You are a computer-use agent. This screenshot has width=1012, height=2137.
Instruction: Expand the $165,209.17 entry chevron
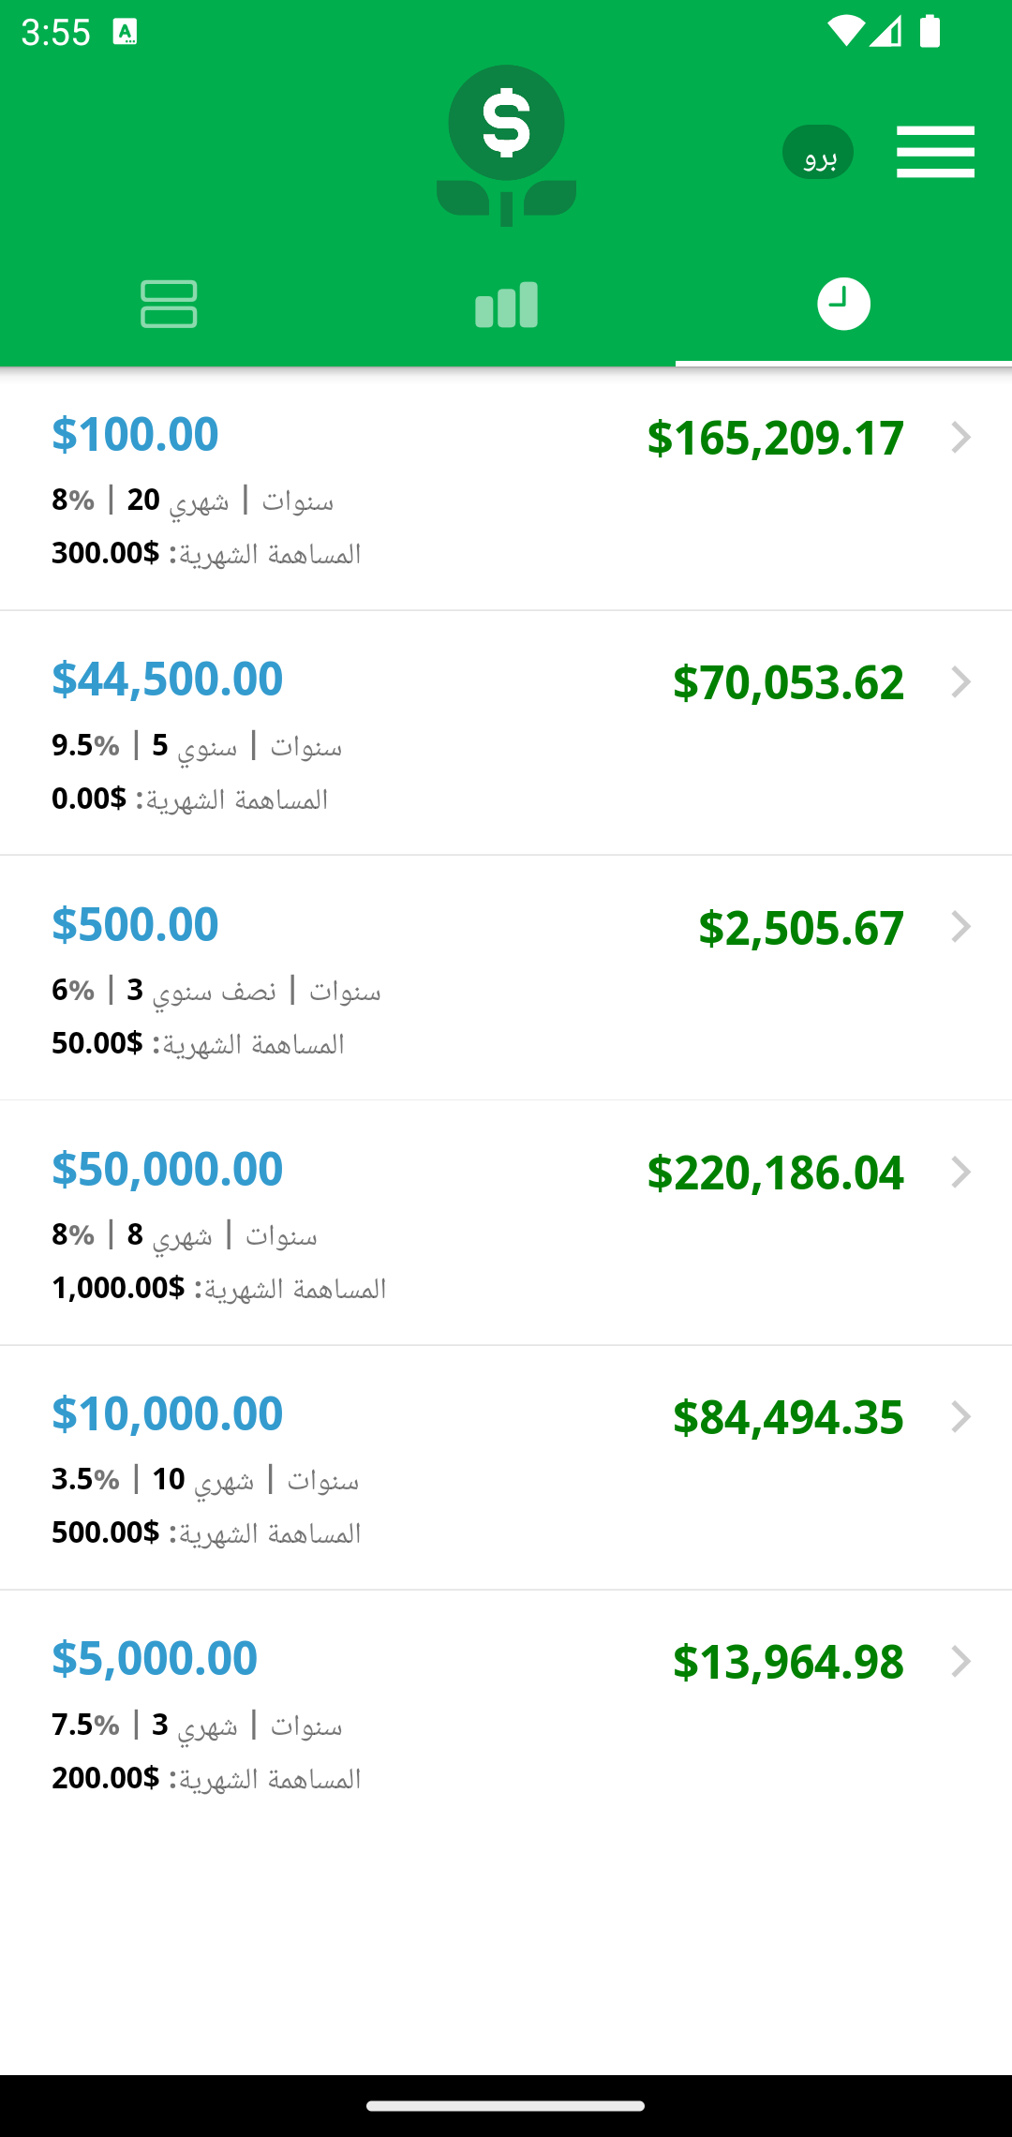(960, 438)
